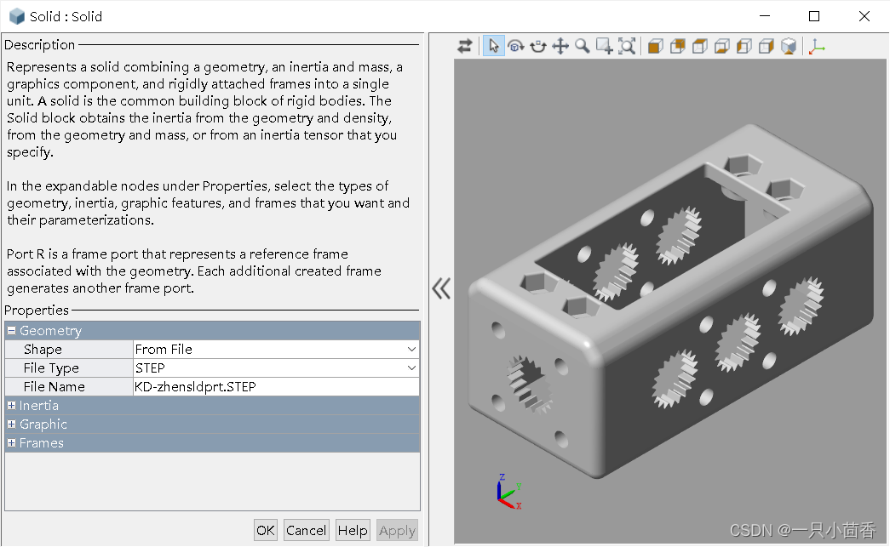
Task: Toggle the reference frame axes display
Action: click(x=816, y=46)
